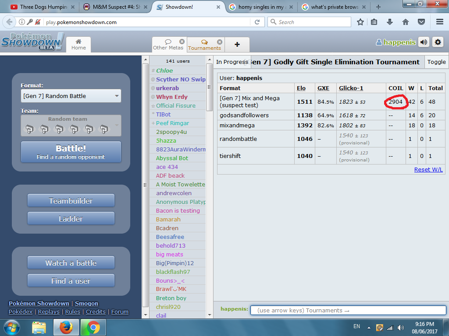Mute sound with the speaker icon
449x336 pixels.
pyautogui.click(x=424, y=42)
